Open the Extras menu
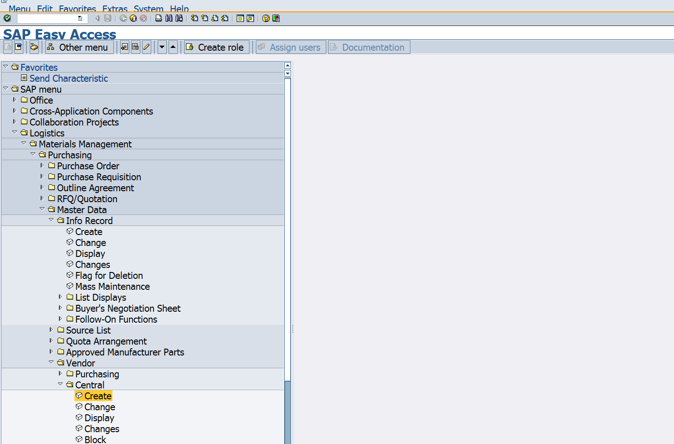The width and height of the screenshot is (674, 444). coord(115,9)
